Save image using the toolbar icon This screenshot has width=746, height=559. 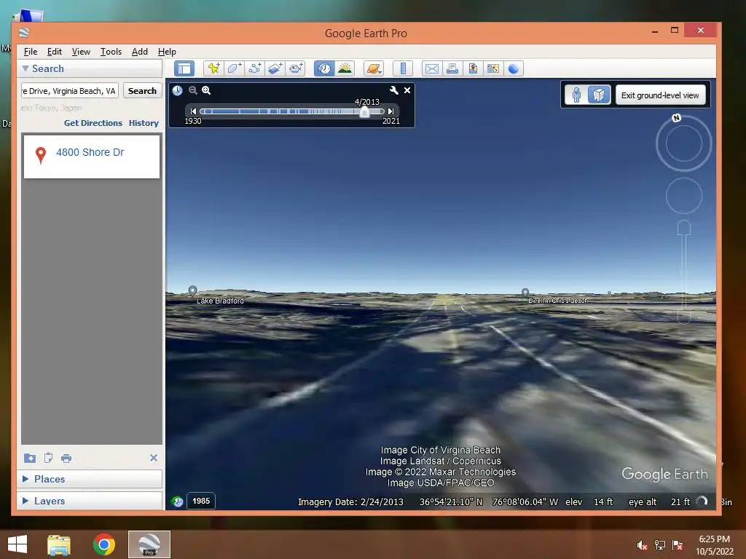(x=472, y=68)
